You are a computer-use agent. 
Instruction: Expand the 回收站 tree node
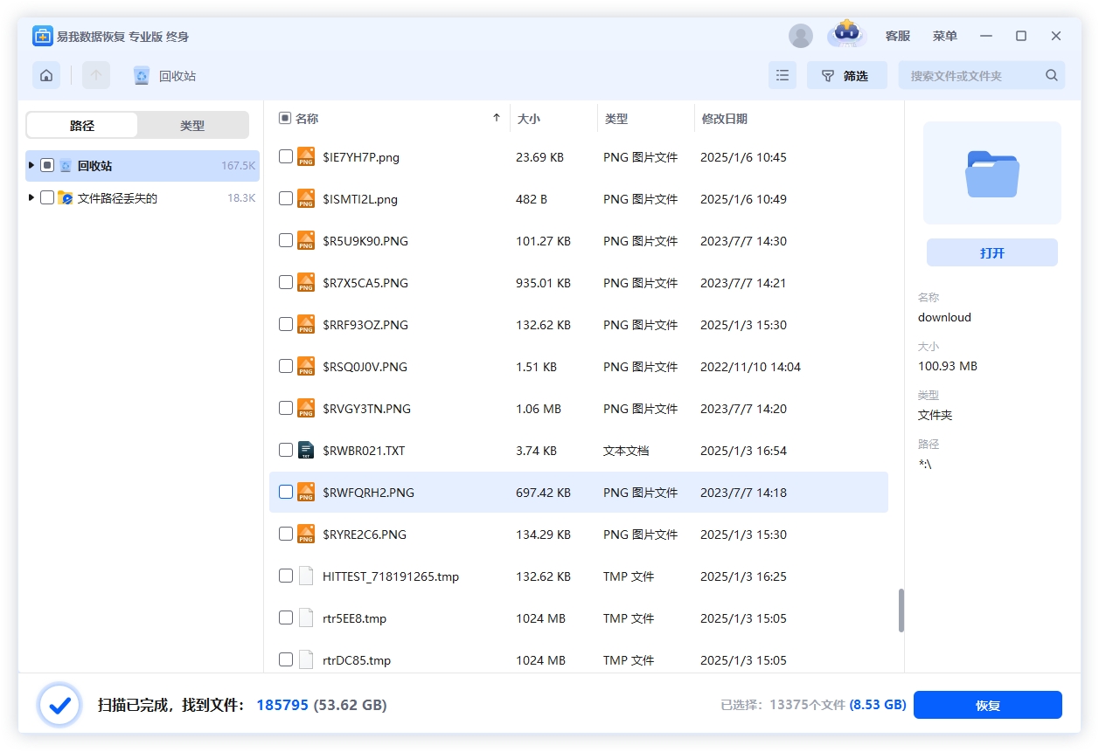(31, 165)
